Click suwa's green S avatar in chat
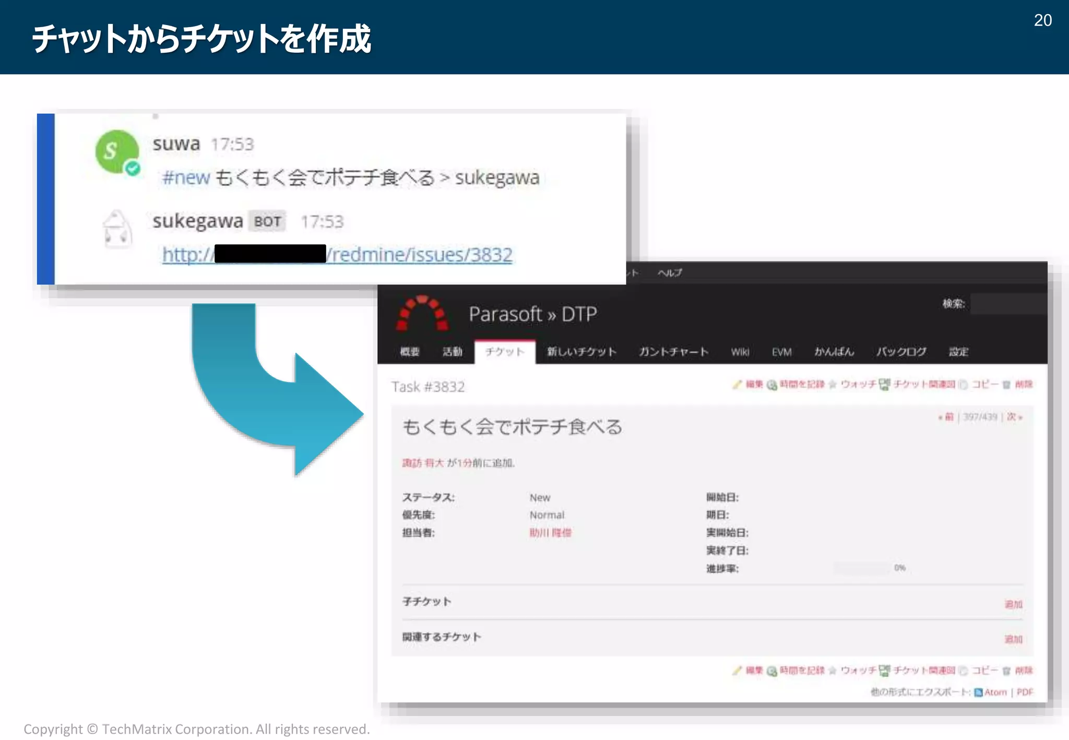The height and width of the screenshot is (740, 1069). [x=117, y=152]
